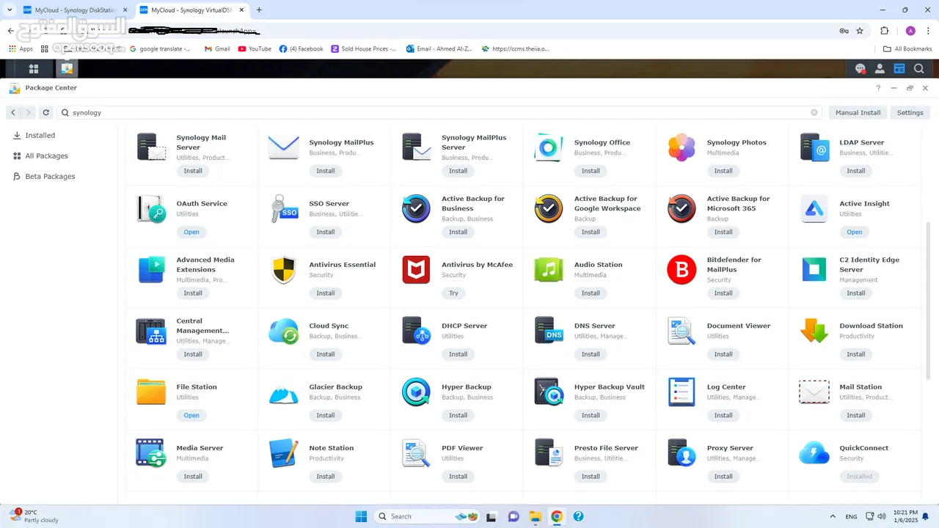Open the Synology Photos flower icon

[682, 147]
